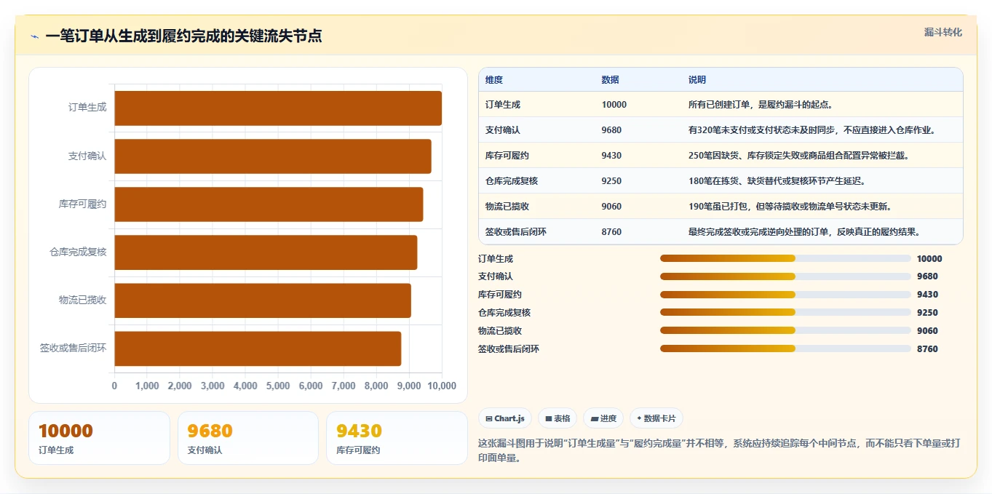
Task: Click the 仓库完成复核 cell in the table
Action: pos(512,180)
